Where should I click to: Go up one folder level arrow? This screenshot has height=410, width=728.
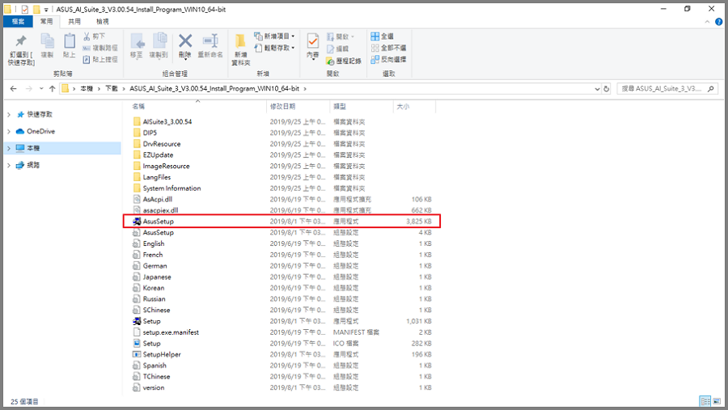point(52,89)
